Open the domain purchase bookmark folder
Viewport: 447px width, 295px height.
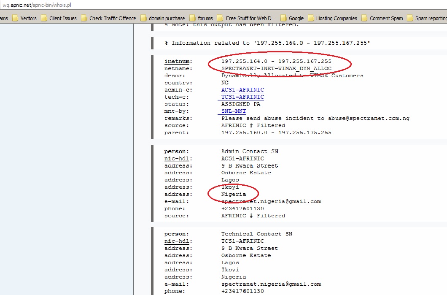point(163,18)
